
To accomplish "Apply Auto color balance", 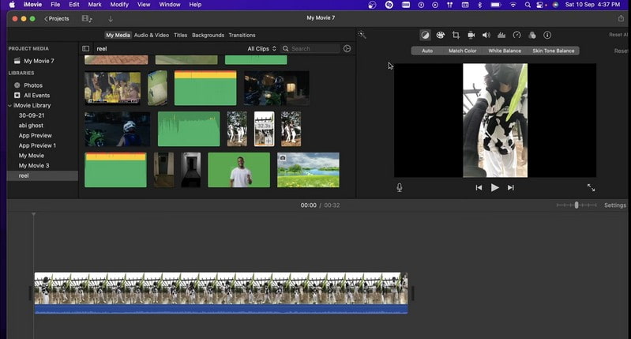I will (x=427, y=51).
